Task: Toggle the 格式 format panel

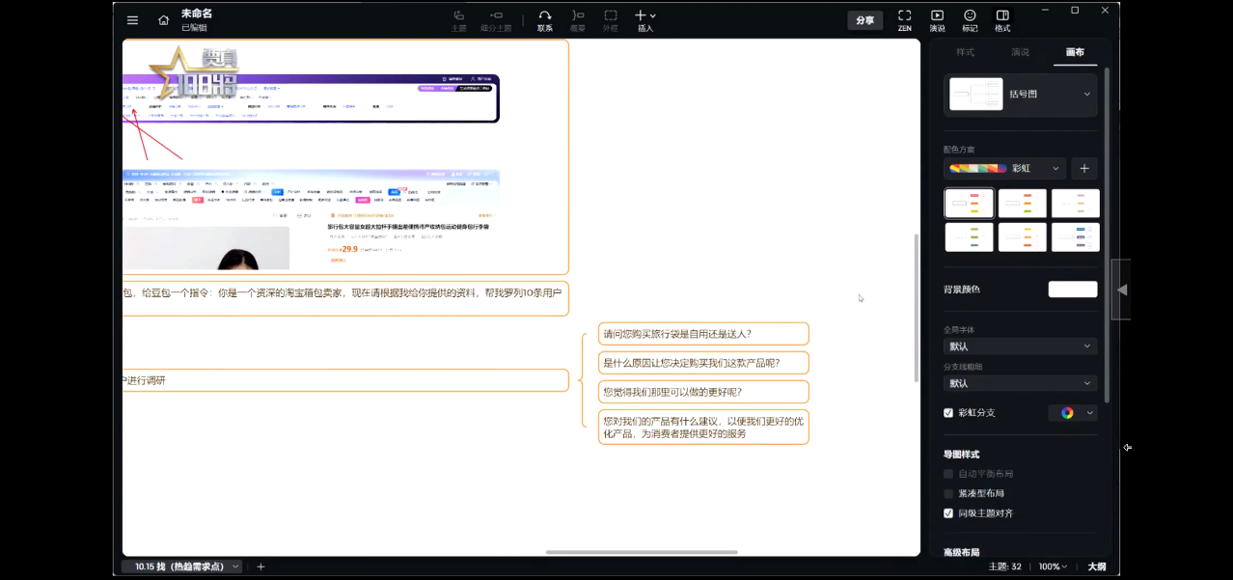Action: 1002,20
